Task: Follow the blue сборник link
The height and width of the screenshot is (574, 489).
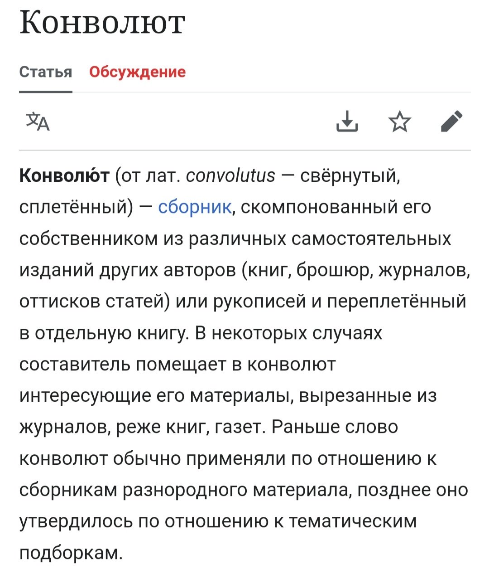Action: click(x=195, y=207)
